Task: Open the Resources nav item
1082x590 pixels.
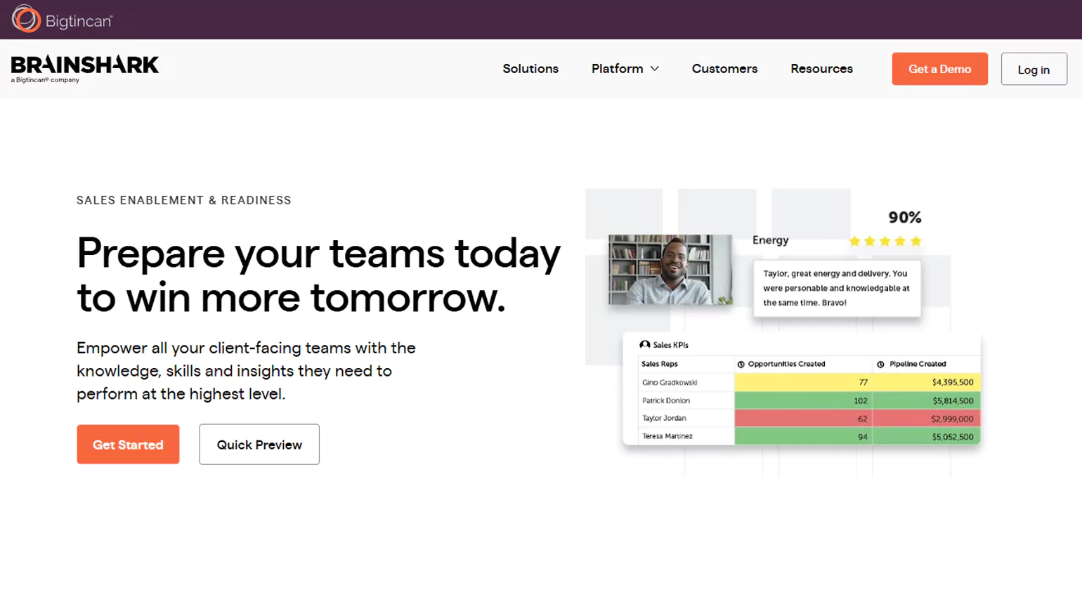Action: [821, 69]
